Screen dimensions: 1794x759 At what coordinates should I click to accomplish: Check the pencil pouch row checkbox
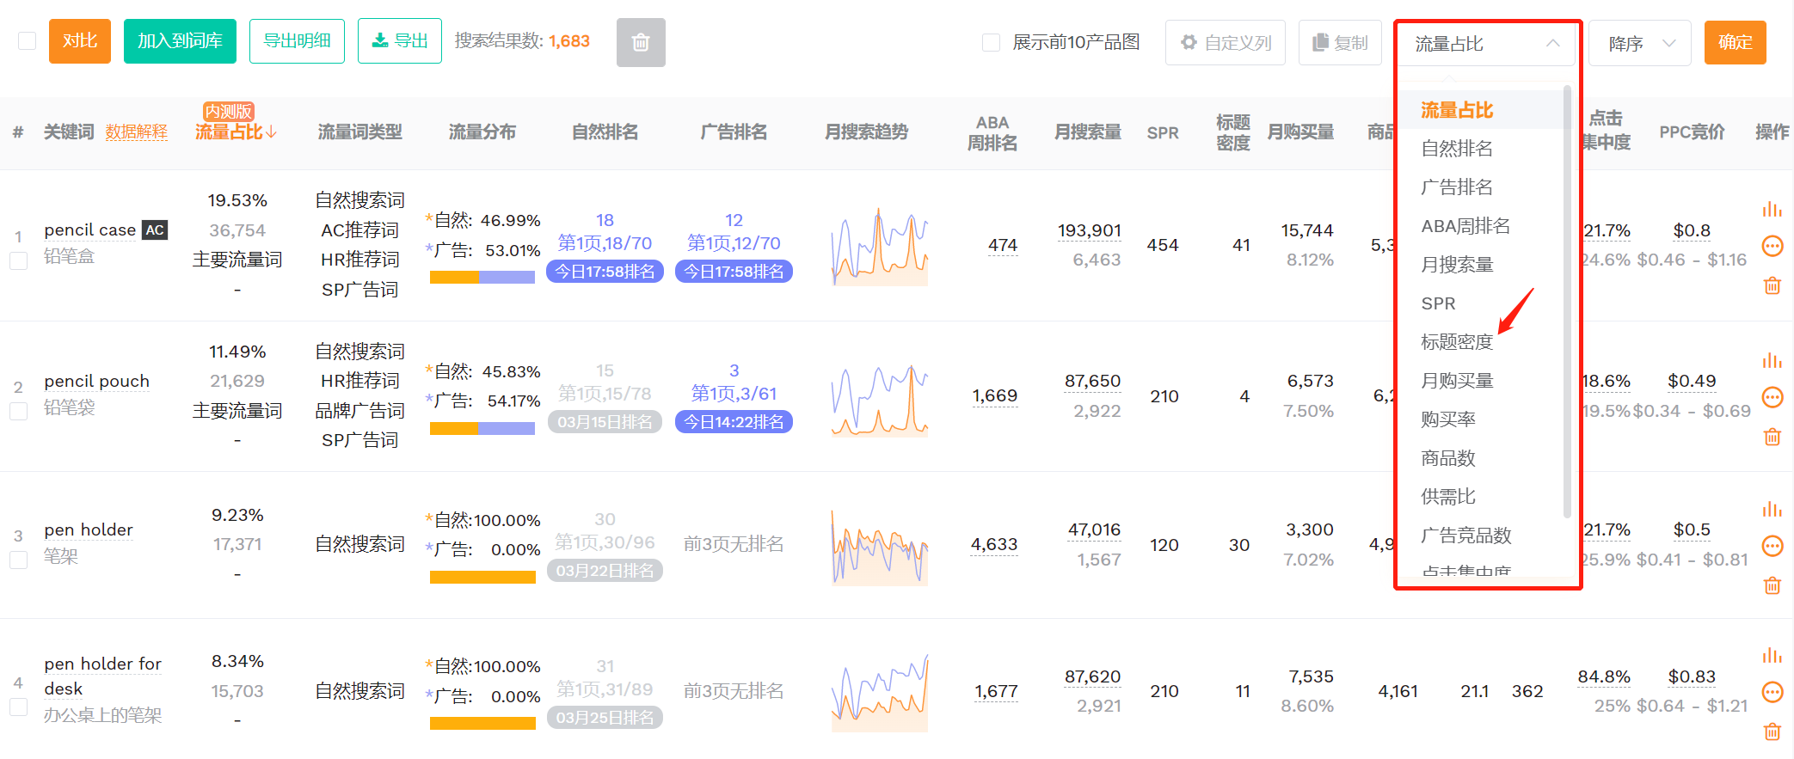click(x=18, y=412)
